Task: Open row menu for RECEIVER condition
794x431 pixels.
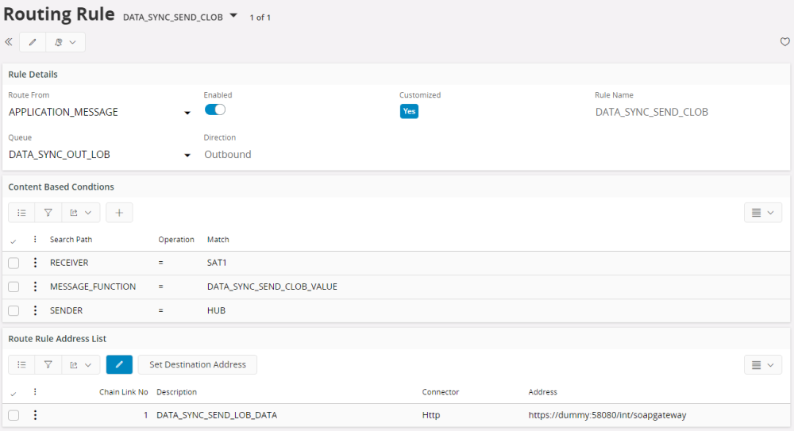Action: point(35,264)
